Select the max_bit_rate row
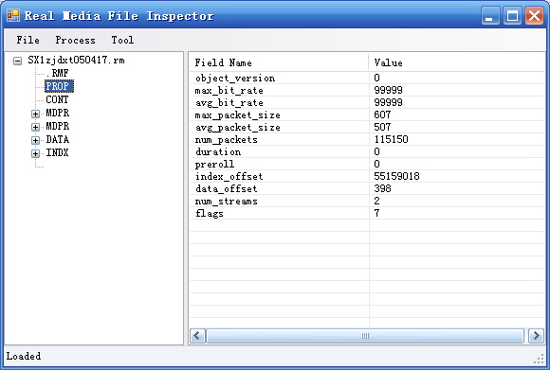 click(367, 90)
